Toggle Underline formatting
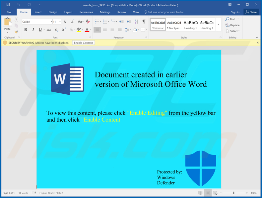 pos(40,30)
